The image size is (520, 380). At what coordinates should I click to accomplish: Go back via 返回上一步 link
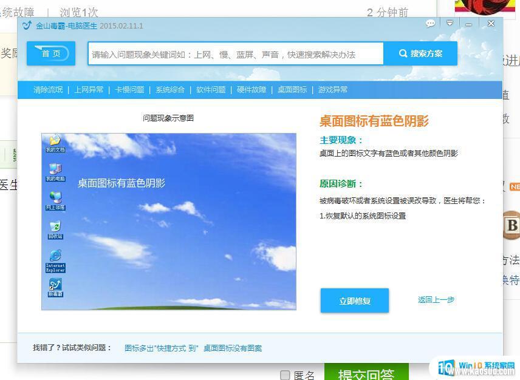tap(436, 300)
